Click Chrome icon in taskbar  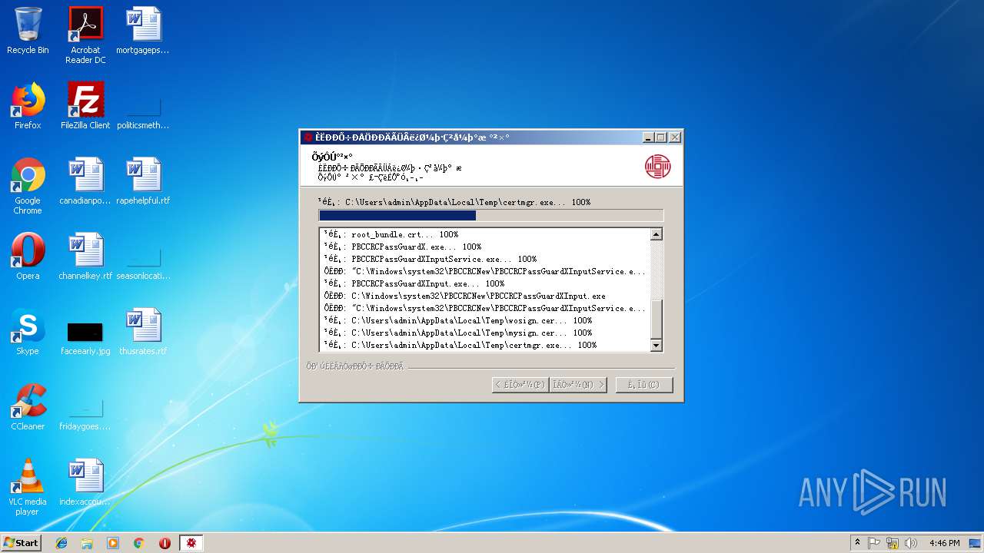[x=139, y=543]
